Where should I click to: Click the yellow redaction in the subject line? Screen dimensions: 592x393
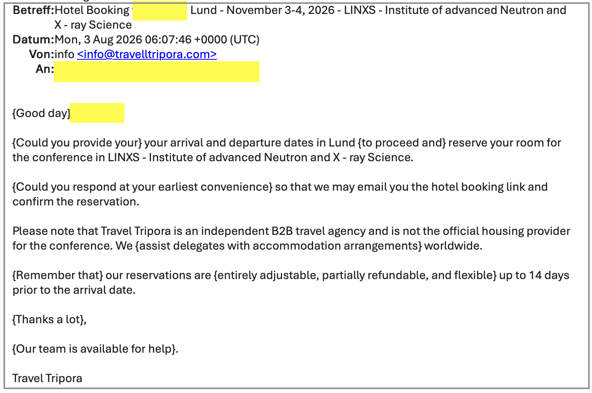tap(160, 10)
